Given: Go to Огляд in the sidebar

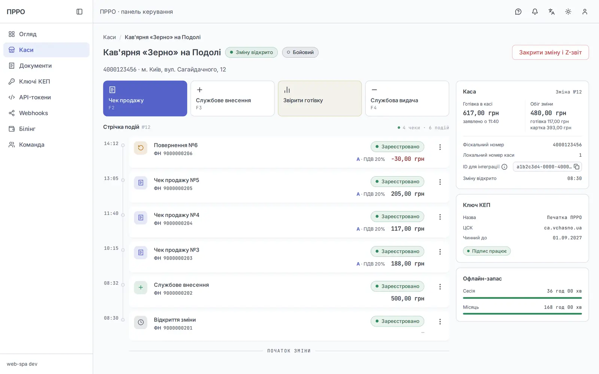Looking at the screenshot, I should click(46, 34).
